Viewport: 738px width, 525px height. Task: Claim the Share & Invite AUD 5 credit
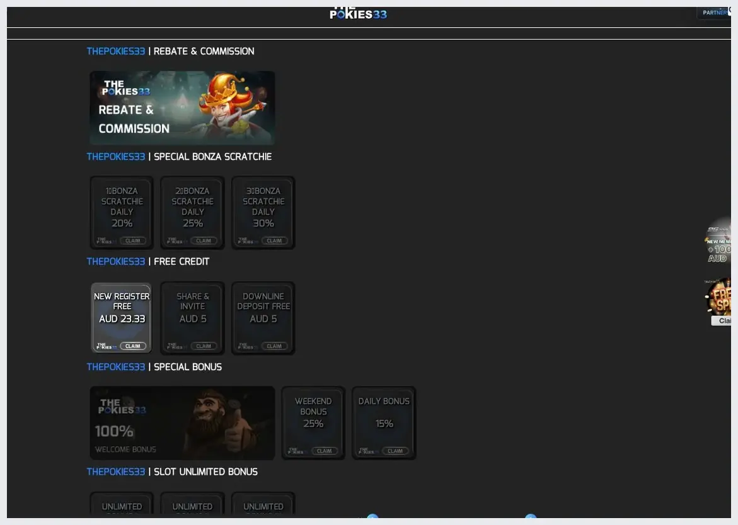pyautogui.click(x=204, y=346)
